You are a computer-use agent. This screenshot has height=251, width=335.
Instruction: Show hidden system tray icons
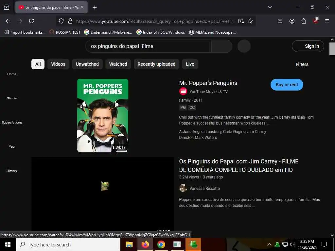point(269,244)
